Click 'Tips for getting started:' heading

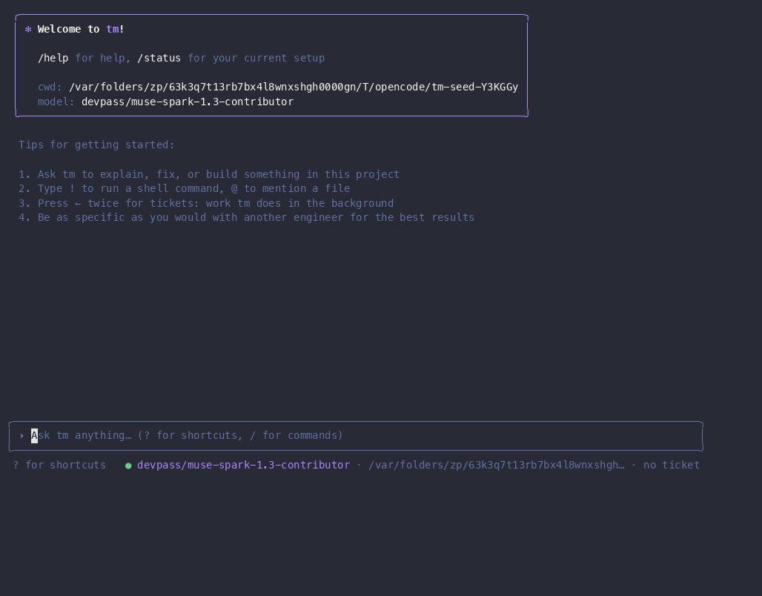point(96,145)
